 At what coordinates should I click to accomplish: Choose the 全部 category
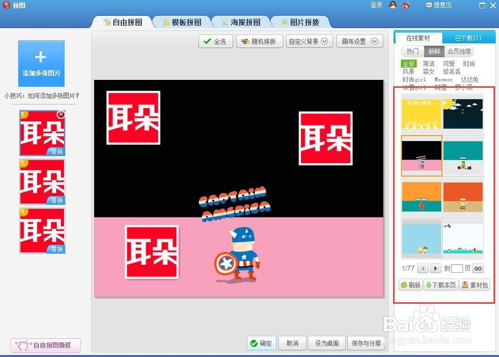[409, 64]
